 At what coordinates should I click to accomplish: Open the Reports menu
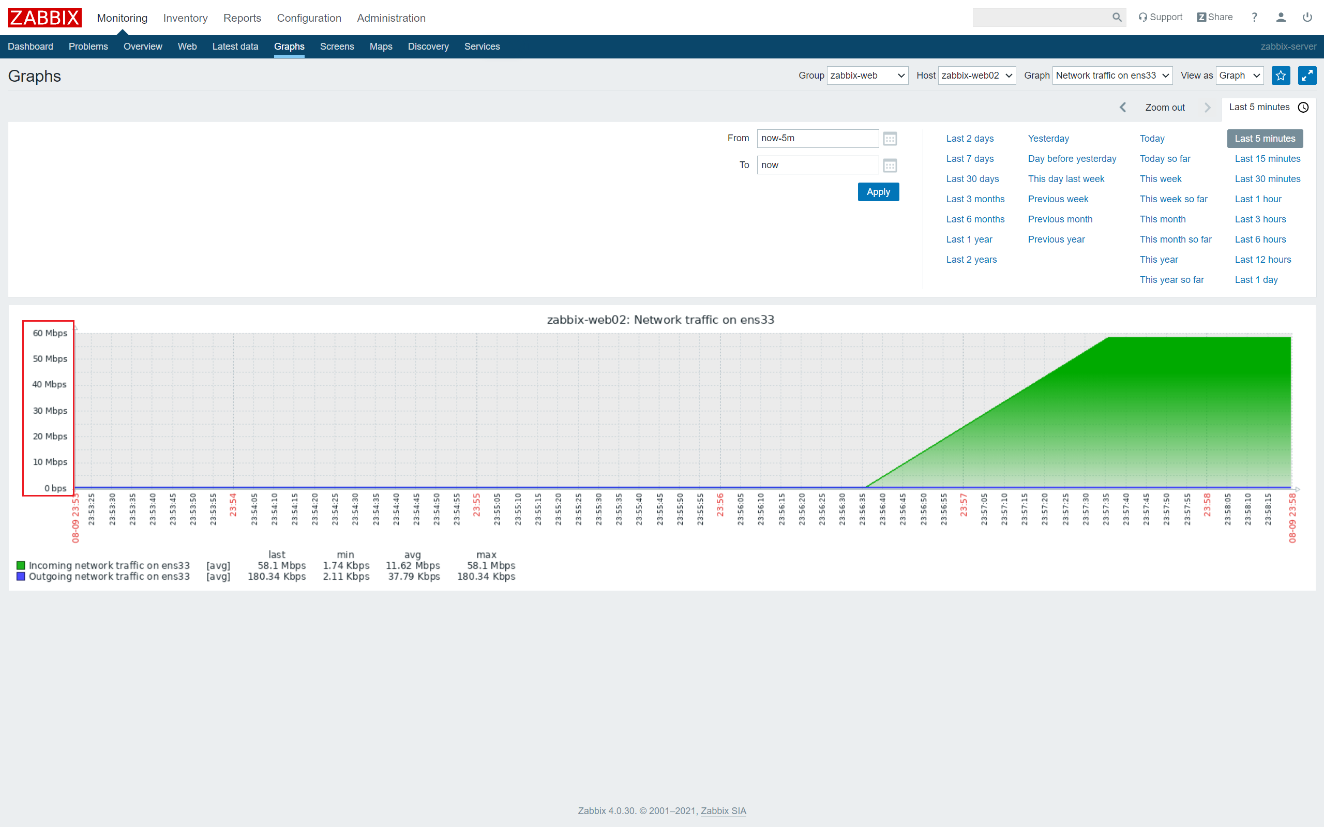(242, 18)
